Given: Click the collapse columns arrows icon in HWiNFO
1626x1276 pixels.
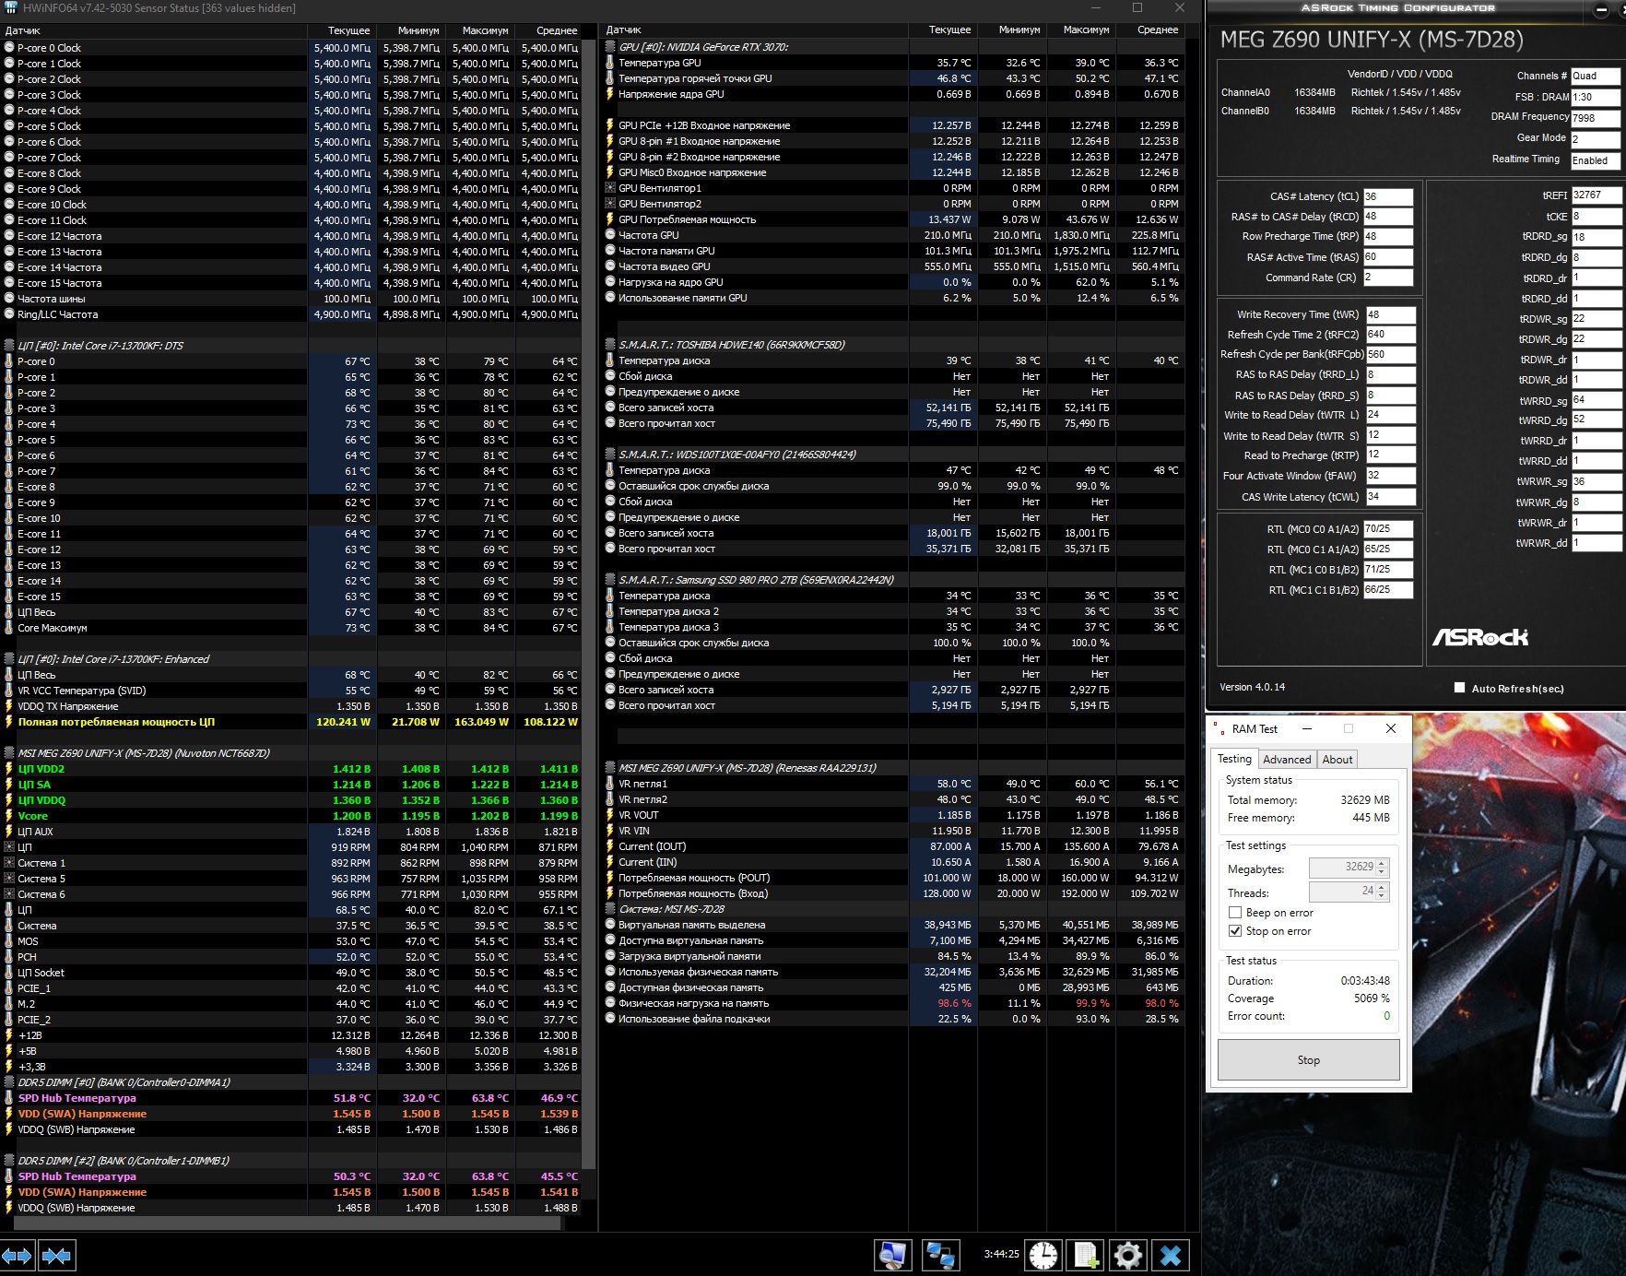Looking at the screenshot, I should [x=57, y=1255].
